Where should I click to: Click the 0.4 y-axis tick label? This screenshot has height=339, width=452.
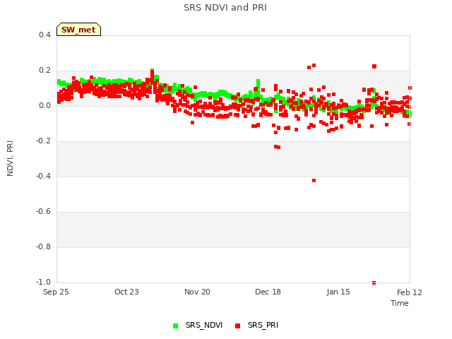(x=44, y=35)
